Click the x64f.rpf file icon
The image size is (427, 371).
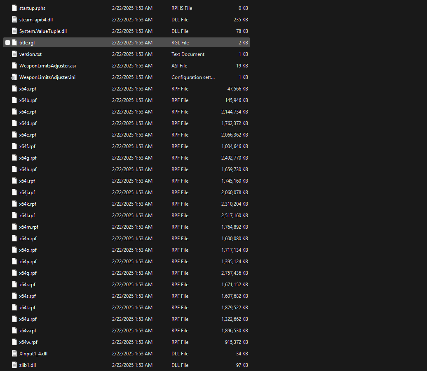tap(14, 146)
